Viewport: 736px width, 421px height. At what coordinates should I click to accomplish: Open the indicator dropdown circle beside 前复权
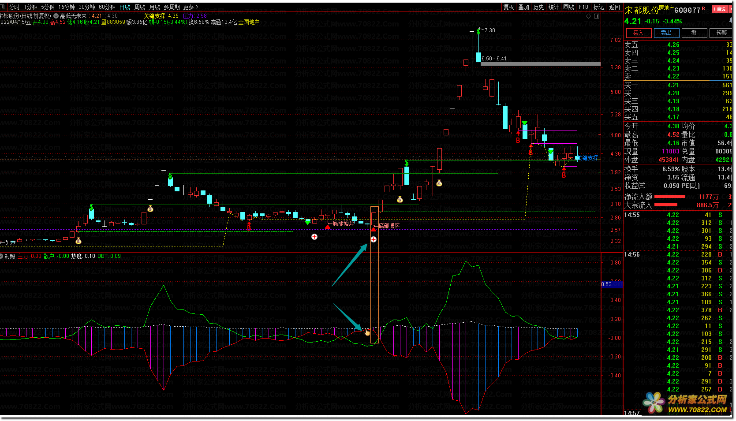pyautogui.click(x=56, y=16)
